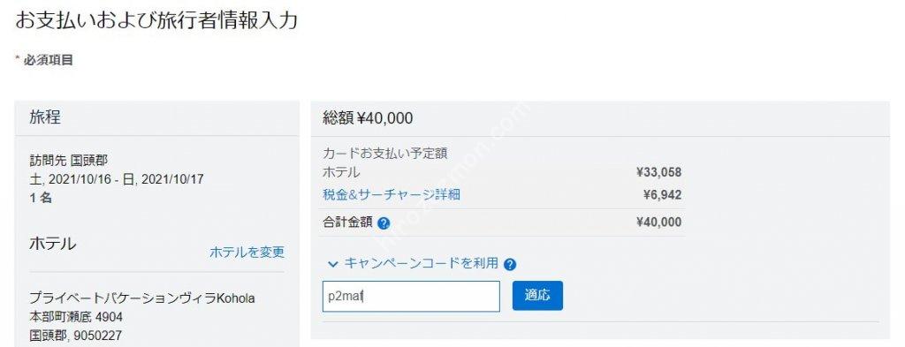Click the page title お支払いおよび旅行者情報入力
Screen dimensions: 905x347
point(156,21)
